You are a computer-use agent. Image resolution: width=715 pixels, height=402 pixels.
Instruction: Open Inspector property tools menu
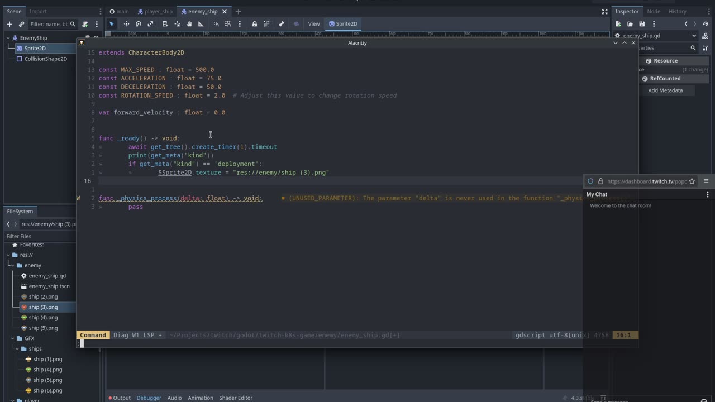(705, 48)
